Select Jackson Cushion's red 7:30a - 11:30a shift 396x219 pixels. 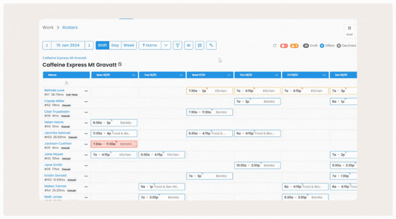point(114,144)
